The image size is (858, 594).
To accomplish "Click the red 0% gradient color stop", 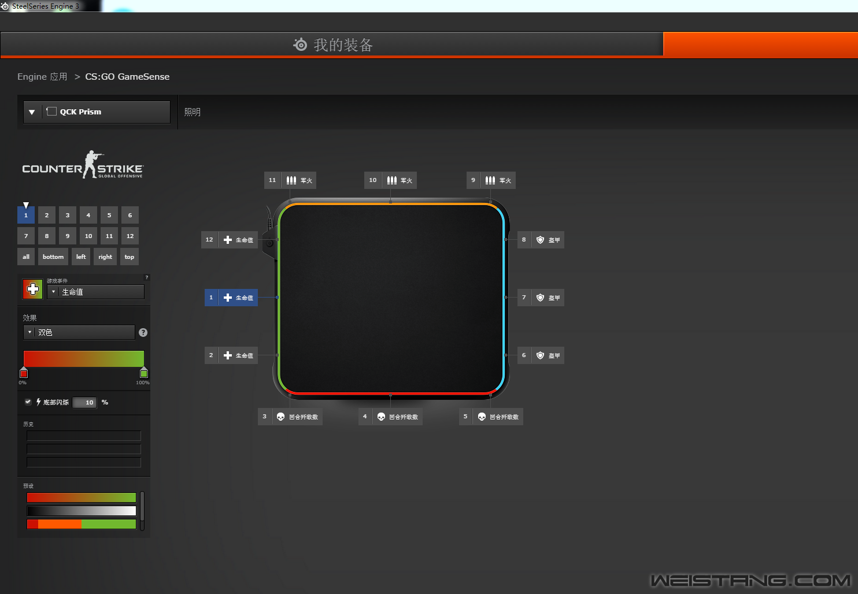I will tap(24, 373).
